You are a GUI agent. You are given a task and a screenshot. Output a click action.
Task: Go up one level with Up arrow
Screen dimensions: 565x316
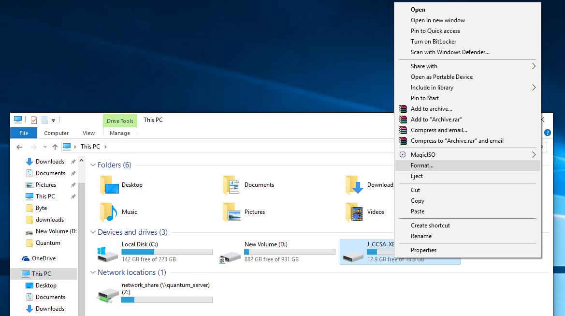point(55,147)
